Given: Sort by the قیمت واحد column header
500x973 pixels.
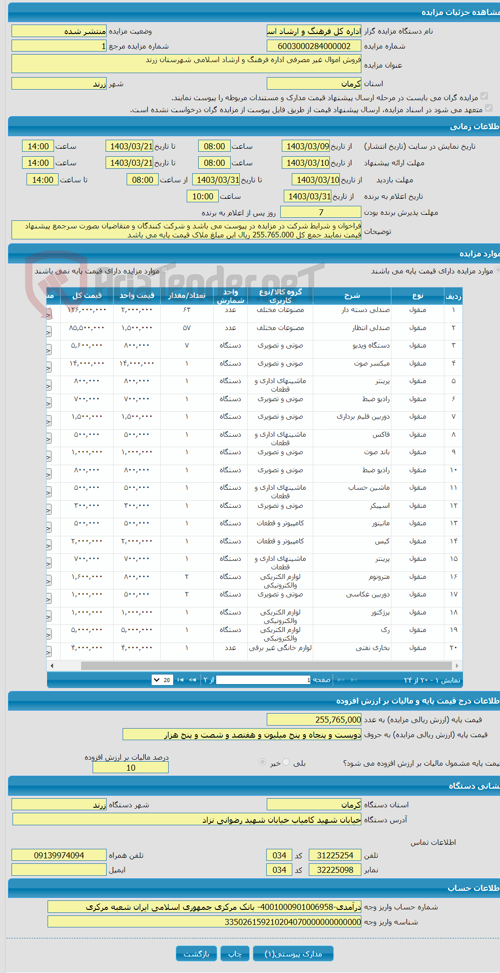Looking at the screenshot, I should point(137,296).
